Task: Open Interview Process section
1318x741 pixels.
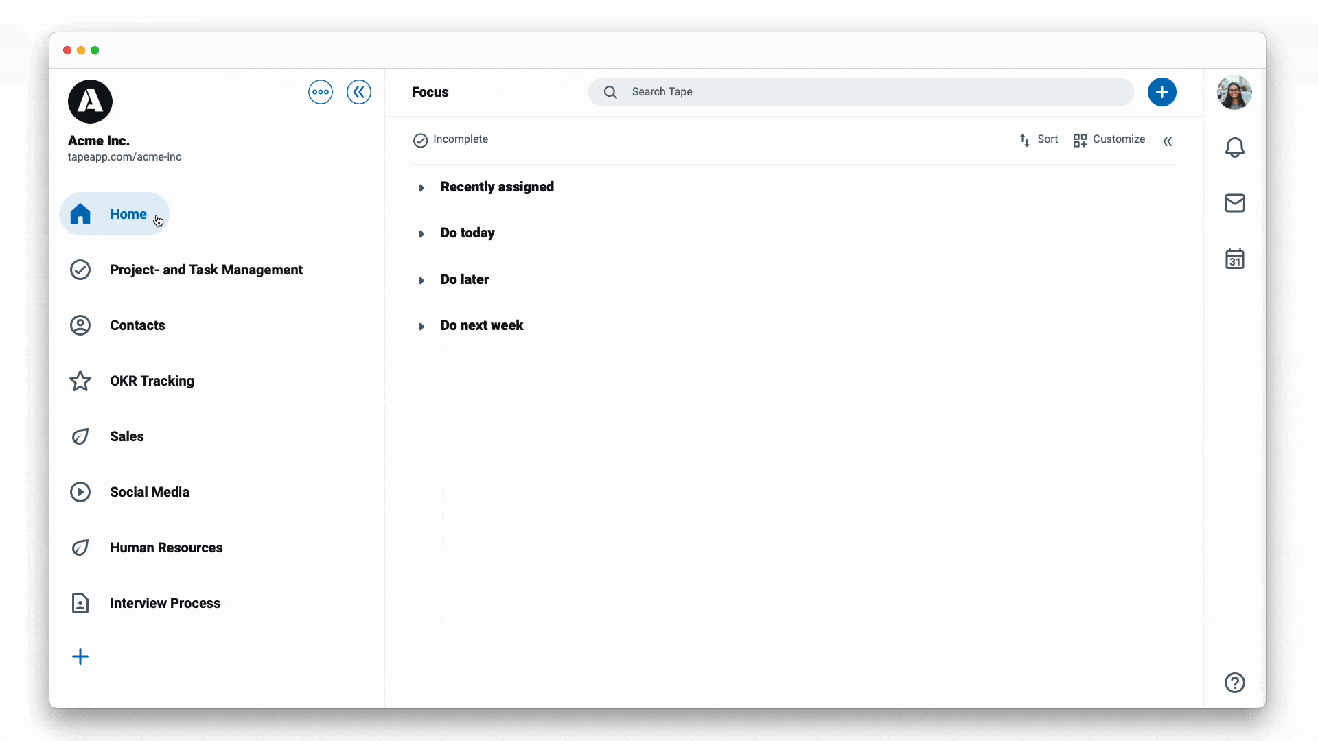Action: (x=165, y=602)
